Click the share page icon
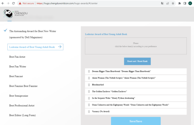 coord(168,3)
